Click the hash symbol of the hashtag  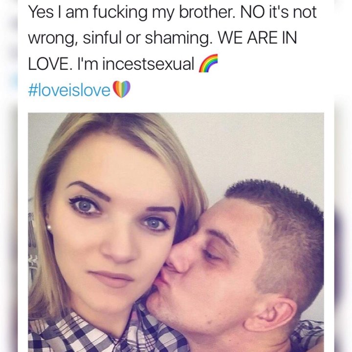tap(33, 90)
